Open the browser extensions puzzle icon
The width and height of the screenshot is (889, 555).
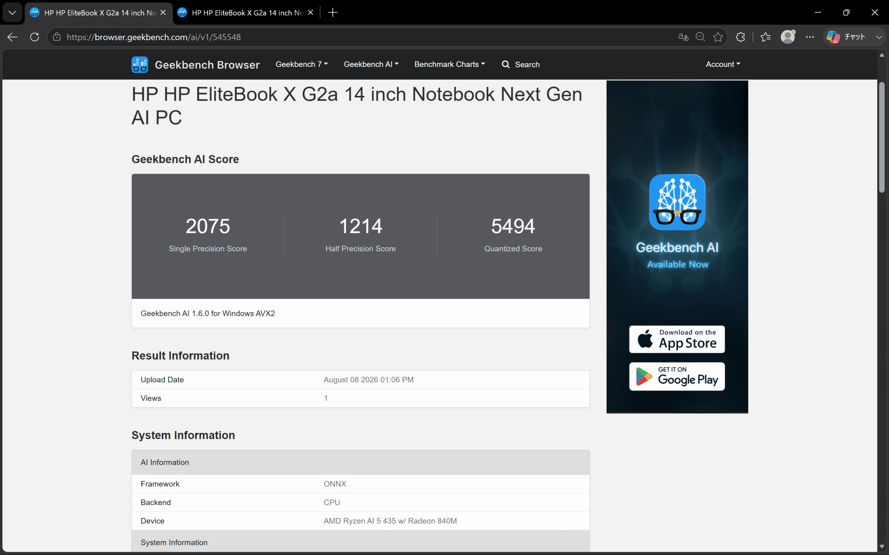tap(740, 37)
